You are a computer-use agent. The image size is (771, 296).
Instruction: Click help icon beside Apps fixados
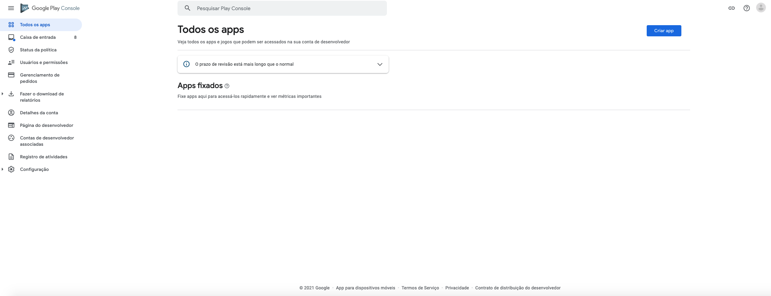click(x=227, y=86)
